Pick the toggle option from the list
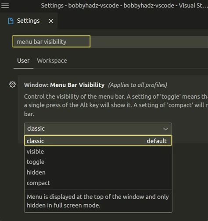This screenshot has width=208, height=221. [x=98, y=162]
